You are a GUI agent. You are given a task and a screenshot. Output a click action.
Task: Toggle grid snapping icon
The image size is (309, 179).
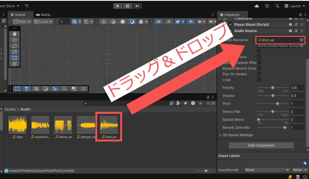86,22
